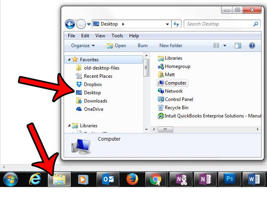Open the Tools menu
Screen dimensions: 267x220
coord(117,36)
